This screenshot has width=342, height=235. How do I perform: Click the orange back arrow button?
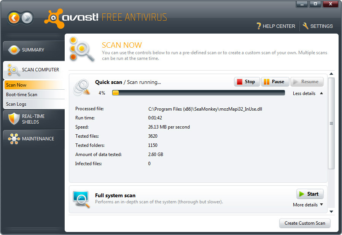[x=14, y=18]
